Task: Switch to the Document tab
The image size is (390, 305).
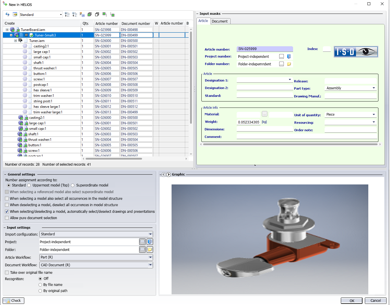Action: coord(220,21)
